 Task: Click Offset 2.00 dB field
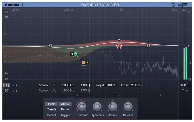point(131,85)
